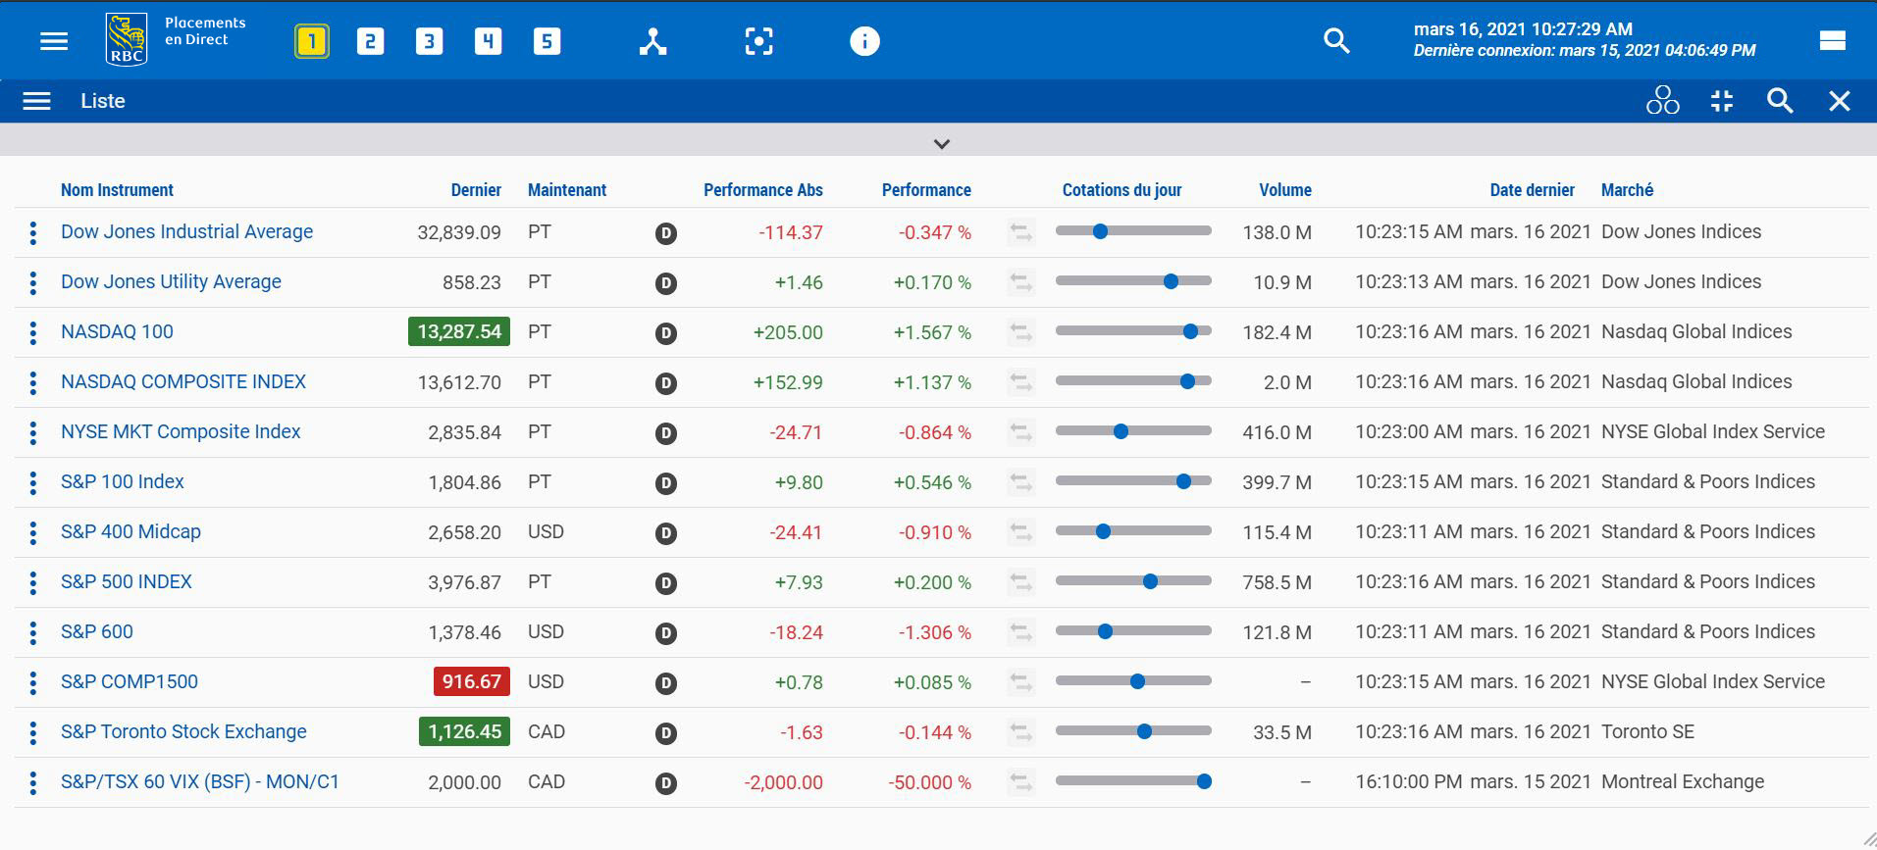Click the day range slider for NYSE MKT Composite Index
The width and height of the screenshot is (1877, 850).
point(1133,431)
